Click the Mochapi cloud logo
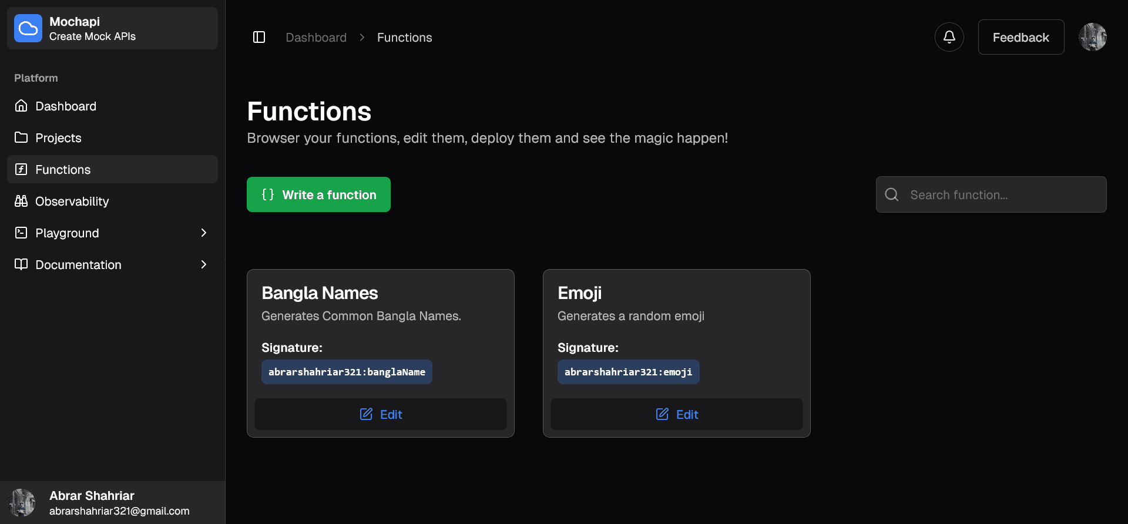This screenshot has height=524, width=1128. tap(28, 28)
